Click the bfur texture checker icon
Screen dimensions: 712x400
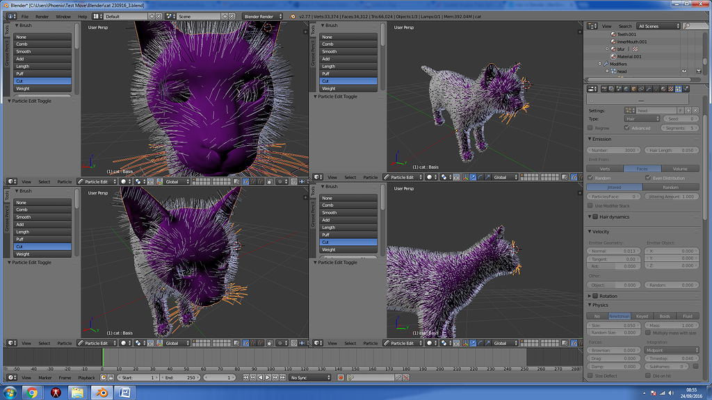[636, 49]
